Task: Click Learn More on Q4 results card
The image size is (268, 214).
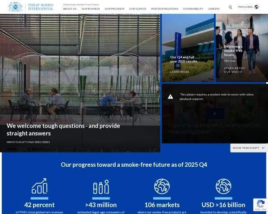Action: click(180, 72)
